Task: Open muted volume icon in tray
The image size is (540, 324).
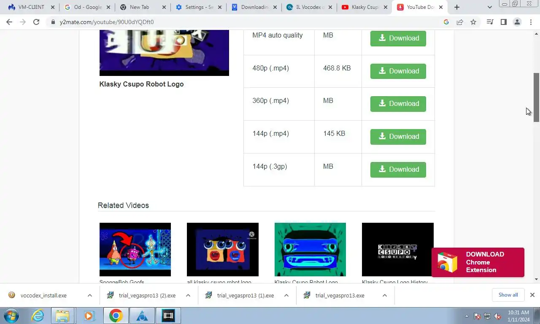Action: pos(497,316)
